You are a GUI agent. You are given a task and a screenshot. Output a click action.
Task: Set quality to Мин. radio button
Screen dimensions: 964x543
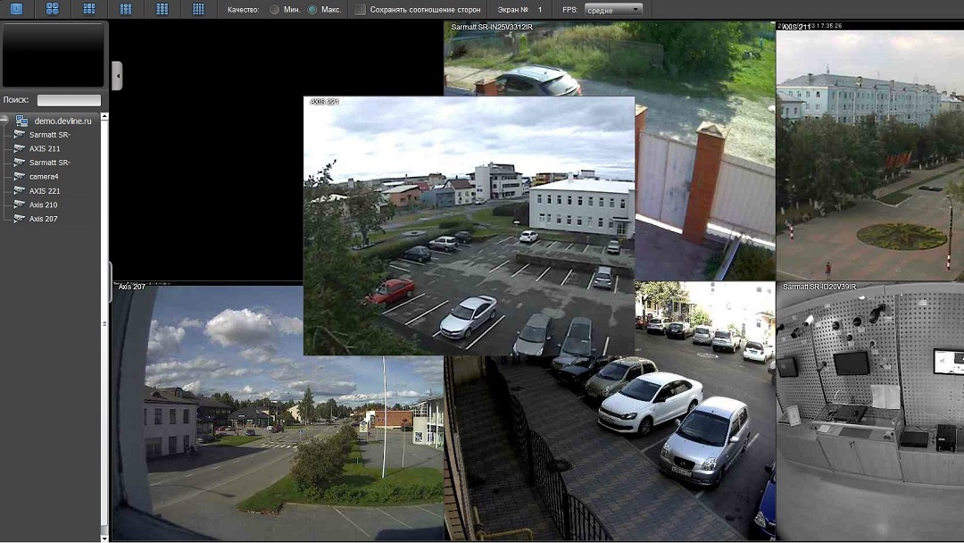[274, 10]
